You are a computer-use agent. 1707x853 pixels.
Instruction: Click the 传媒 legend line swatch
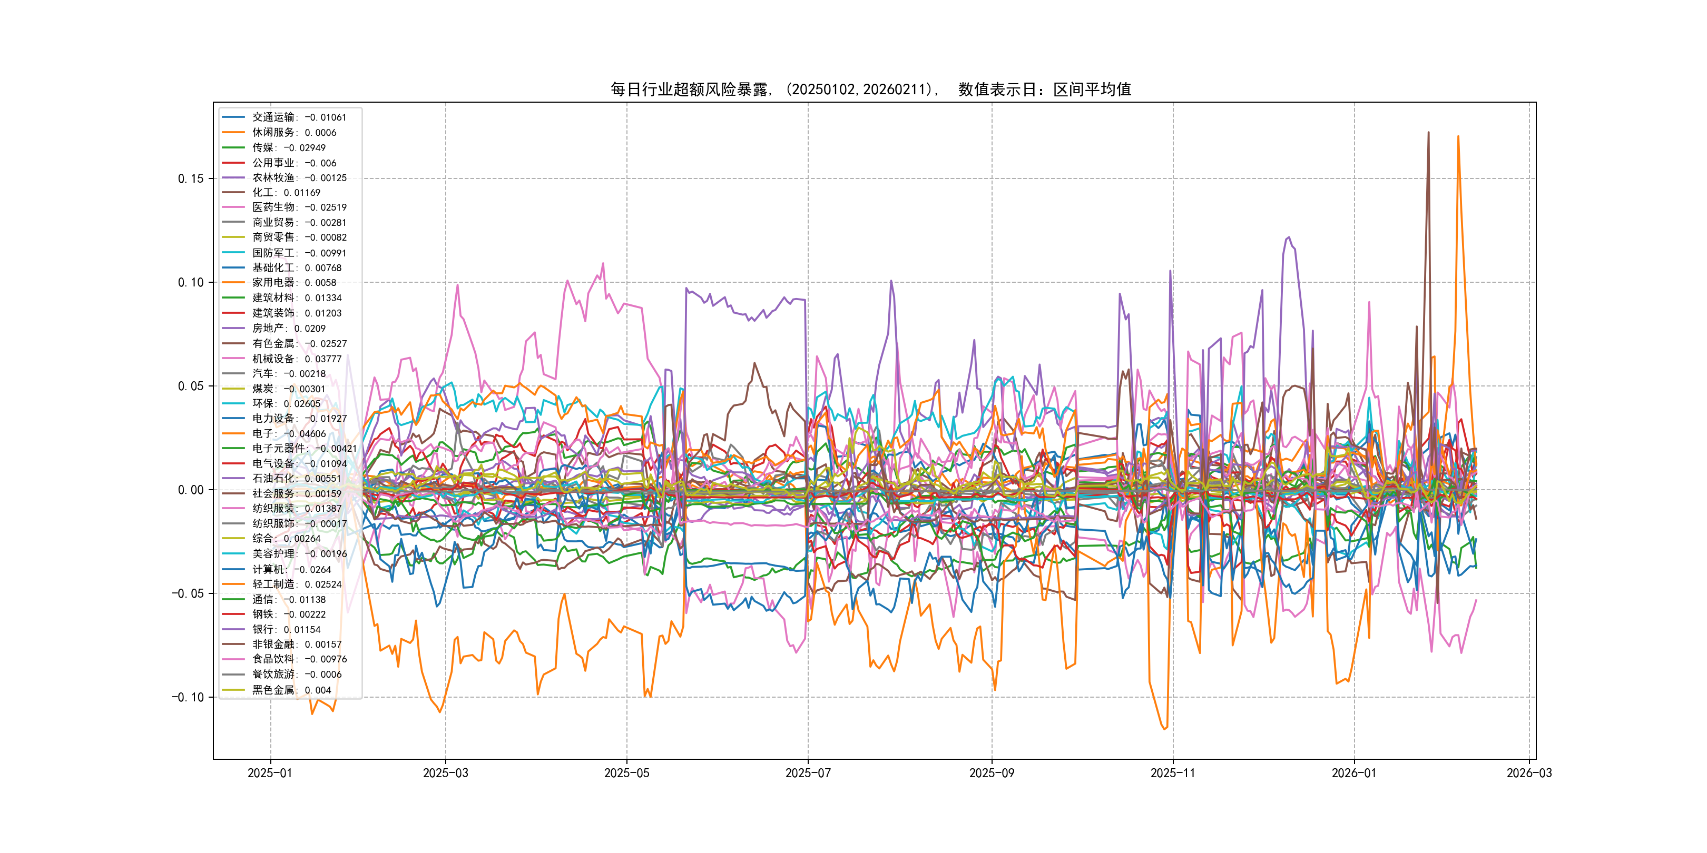(x=233, y=147)
